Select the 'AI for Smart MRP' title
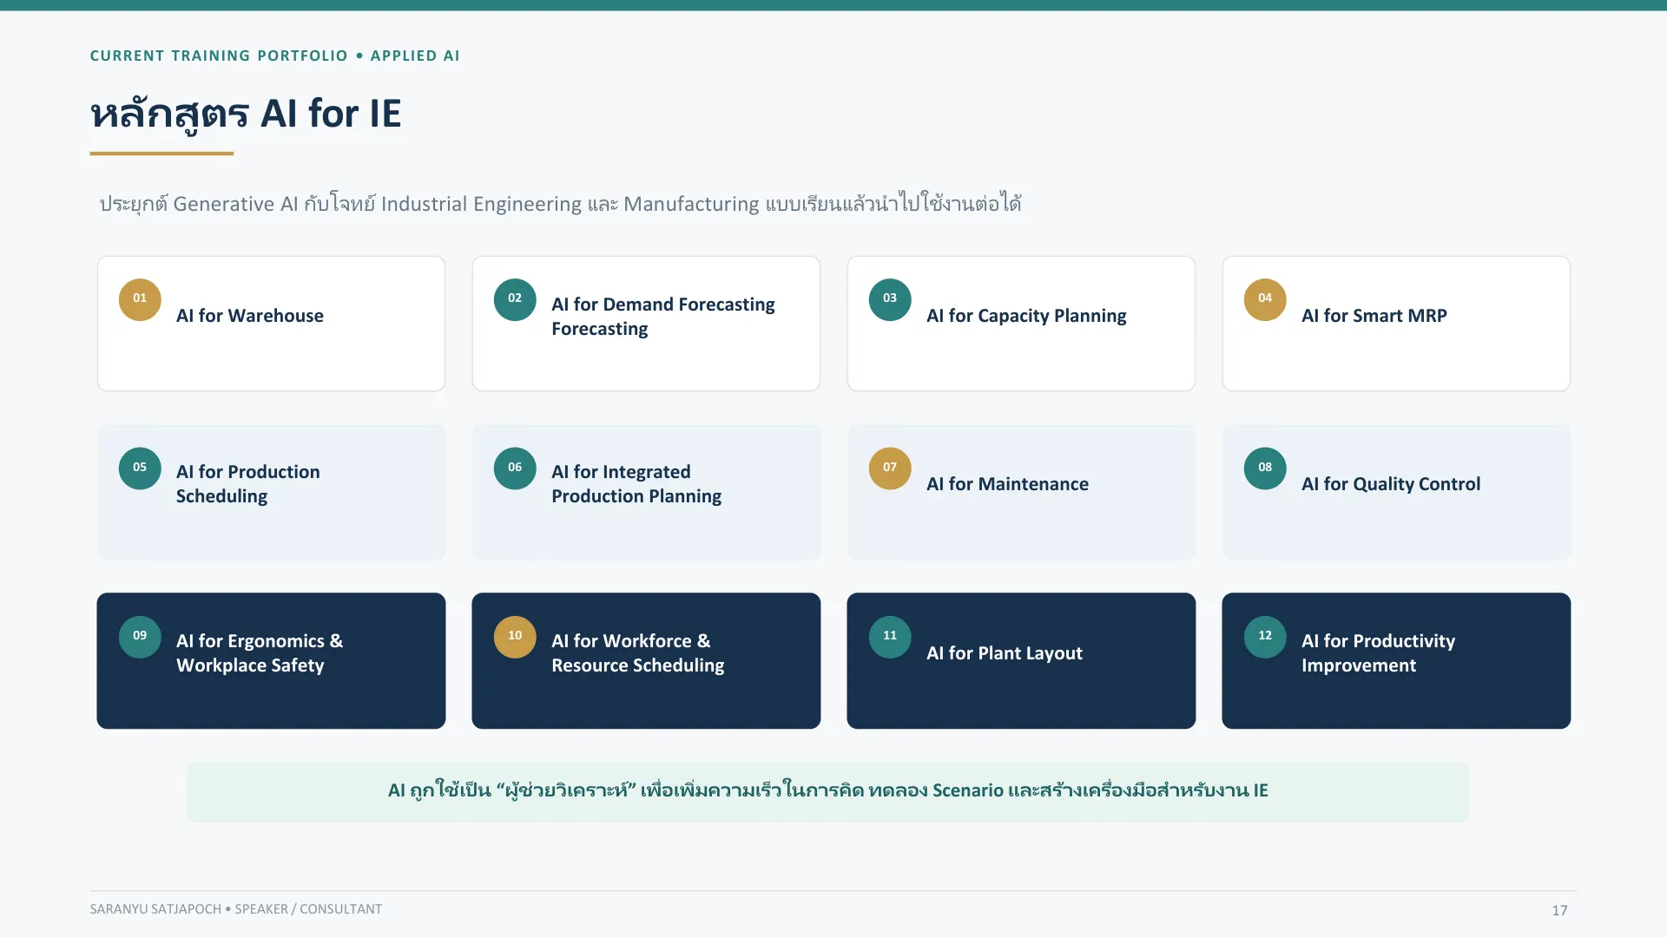Viewport: 1667px width, 937px height. click(1374, 316)
